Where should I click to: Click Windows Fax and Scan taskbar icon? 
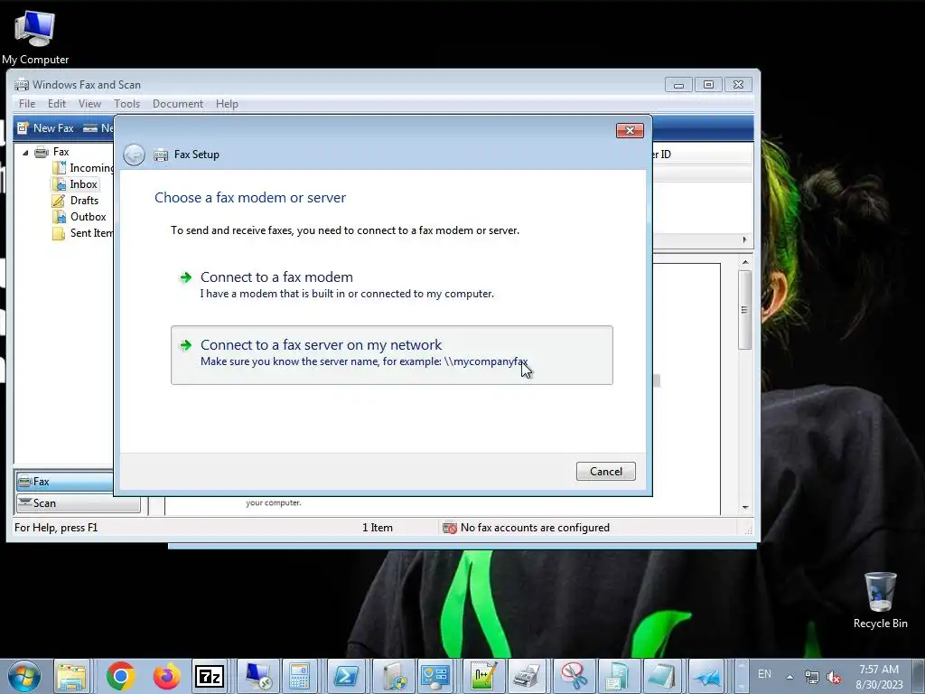[x=527, y=676]
